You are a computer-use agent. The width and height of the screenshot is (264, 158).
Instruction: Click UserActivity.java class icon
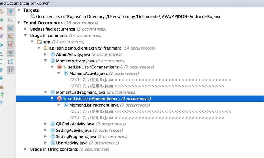53,143
